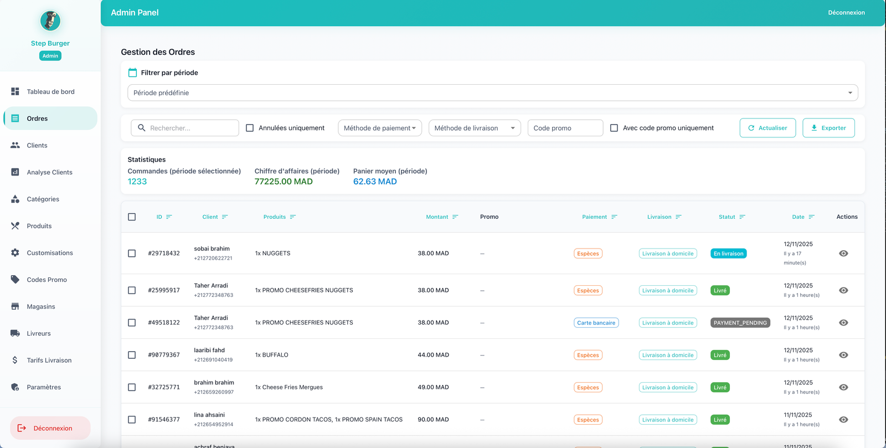The image size is (886, 448).
Task: Click Déconnexion link in top bar
Action: (x=846, y=13)
